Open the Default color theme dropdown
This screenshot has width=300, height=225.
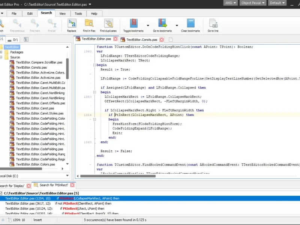(x=277, y=3)
